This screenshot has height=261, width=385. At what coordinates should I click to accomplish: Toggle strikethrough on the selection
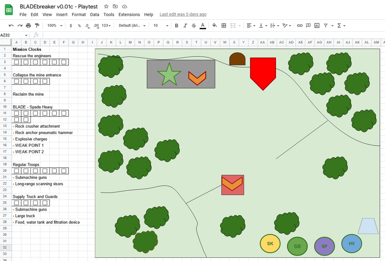point(194,25)
